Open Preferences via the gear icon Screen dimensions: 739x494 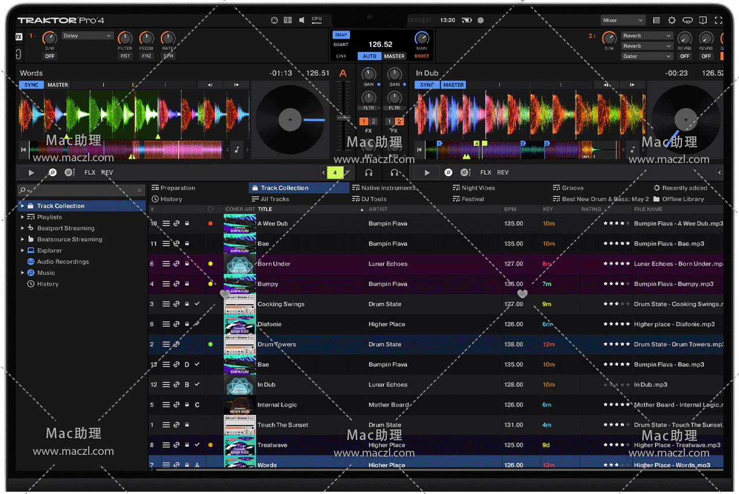coord(672,20)
